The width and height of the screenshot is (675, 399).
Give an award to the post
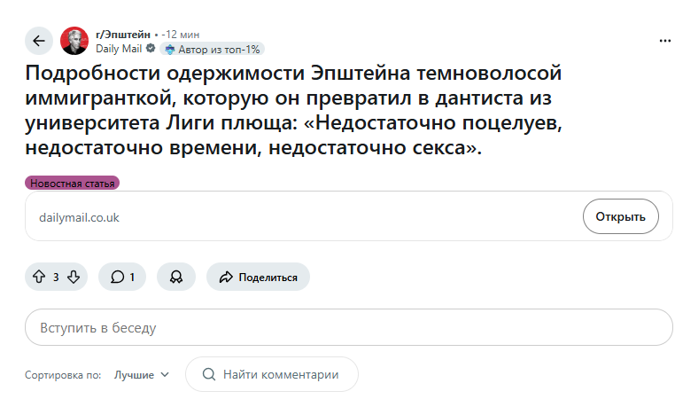(x=176, y=277)
